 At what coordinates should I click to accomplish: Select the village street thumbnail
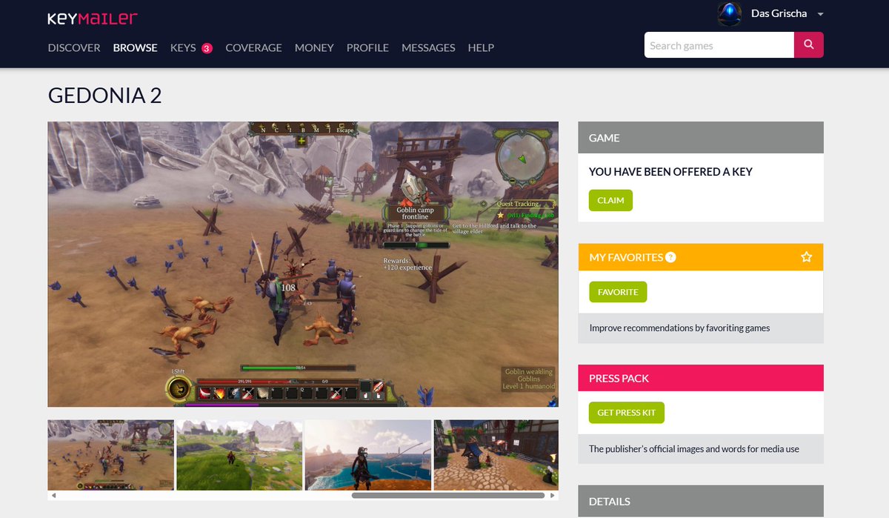pyautogui.click(x=496, y=455)
